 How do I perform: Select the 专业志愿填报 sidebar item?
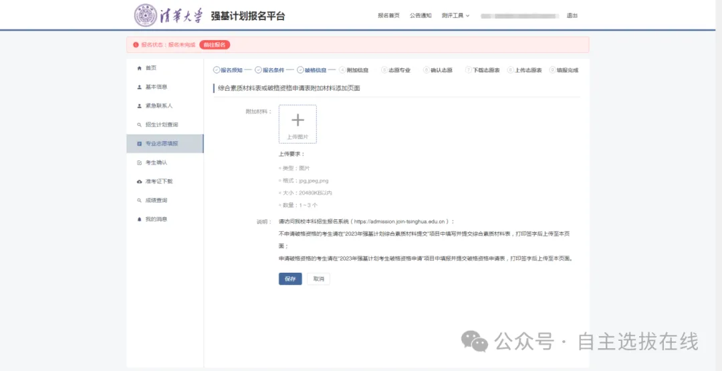[161, 144]
